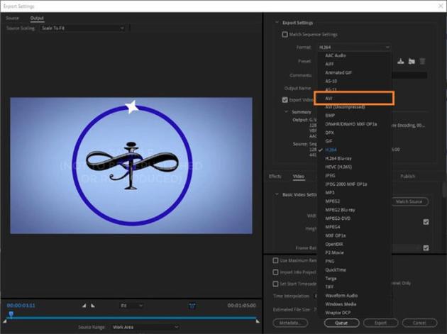This screenshot has height=334, width=447.
Task: Click the Queue button
Action: (341, 323)
